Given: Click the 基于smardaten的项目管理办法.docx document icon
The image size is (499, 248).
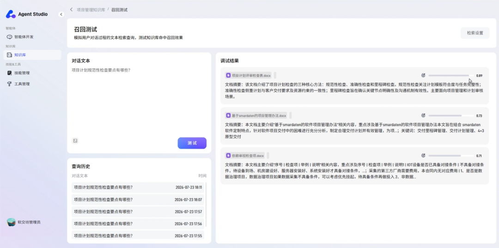Looking at the screenshot, I should 228,115.
